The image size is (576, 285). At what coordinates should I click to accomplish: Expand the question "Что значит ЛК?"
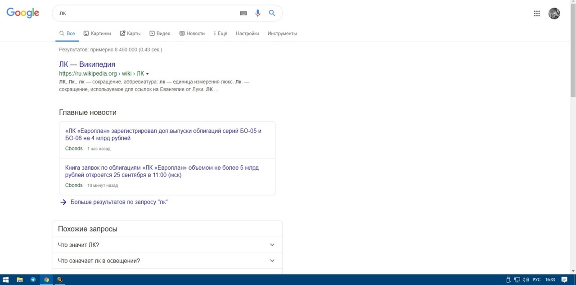pyautogui.click(x=272, y=245)
